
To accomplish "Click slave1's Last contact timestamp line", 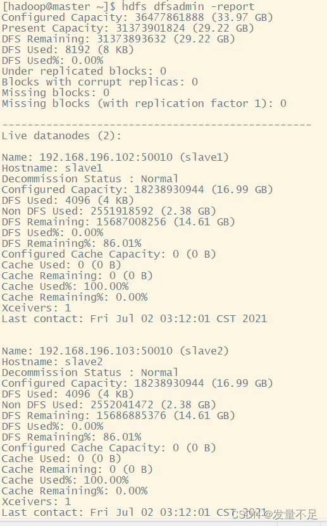I will point(134,318).
